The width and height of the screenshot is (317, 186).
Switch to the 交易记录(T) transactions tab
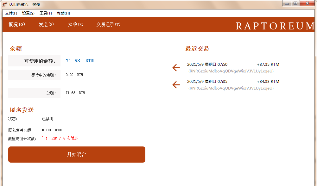[x=108, y=24]
